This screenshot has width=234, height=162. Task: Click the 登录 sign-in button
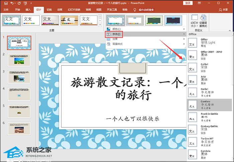(x=188, y=3)
